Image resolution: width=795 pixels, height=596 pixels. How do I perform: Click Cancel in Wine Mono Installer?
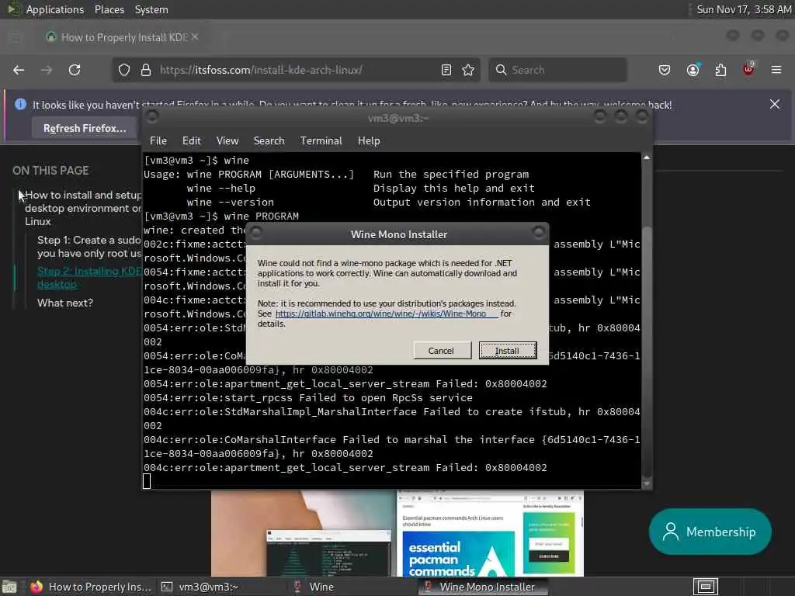click(x=441, y=351)
